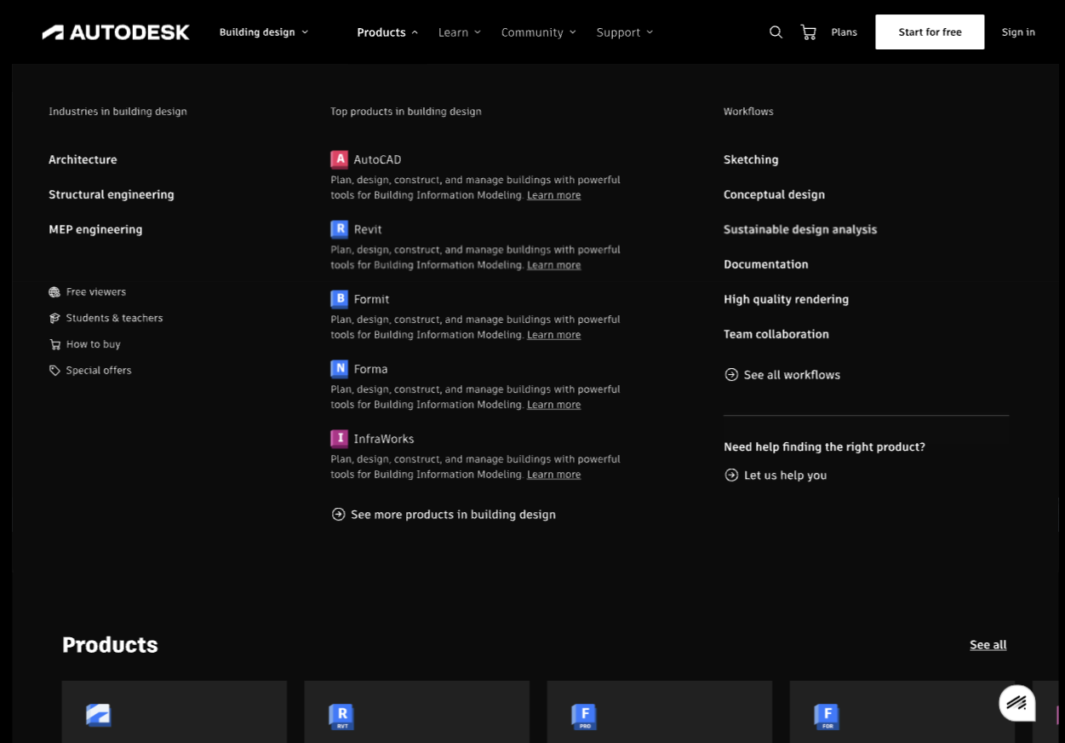Expand the Learn menu

tap(460, 32)
